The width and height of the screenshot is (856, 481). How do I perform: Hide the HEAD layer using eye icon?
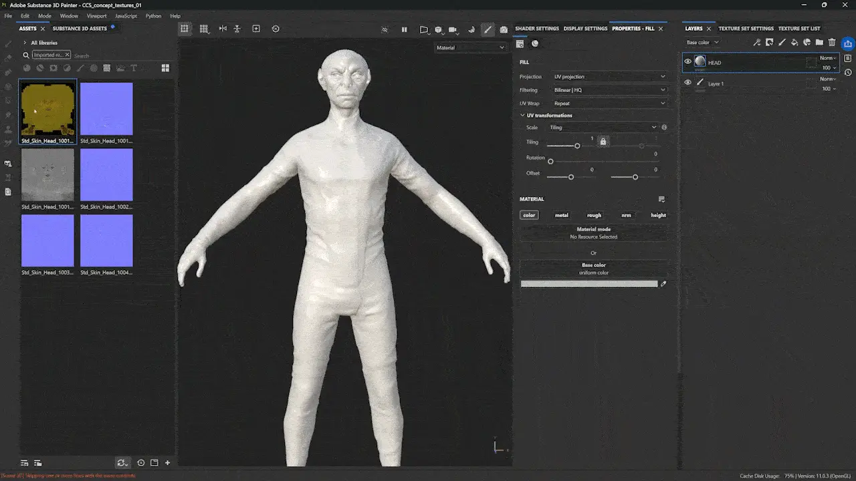(687, 62)
